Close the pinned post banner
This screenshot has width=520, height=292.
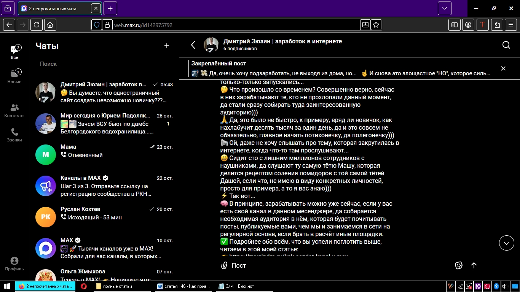click(503, 68)
